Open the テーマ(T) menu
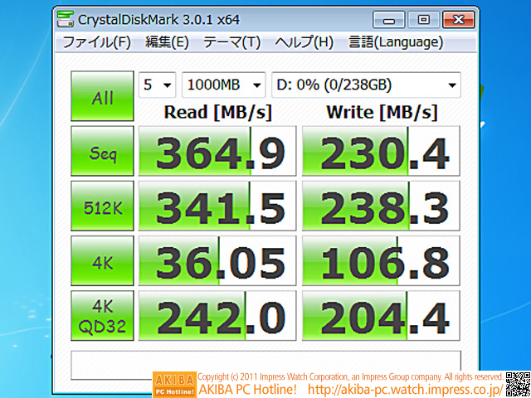 click(231, 42)
